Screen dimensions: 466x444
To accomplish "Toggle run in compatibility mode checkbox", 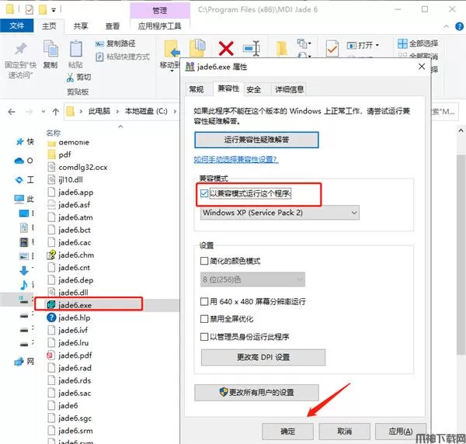I will (x=204, y=193).
